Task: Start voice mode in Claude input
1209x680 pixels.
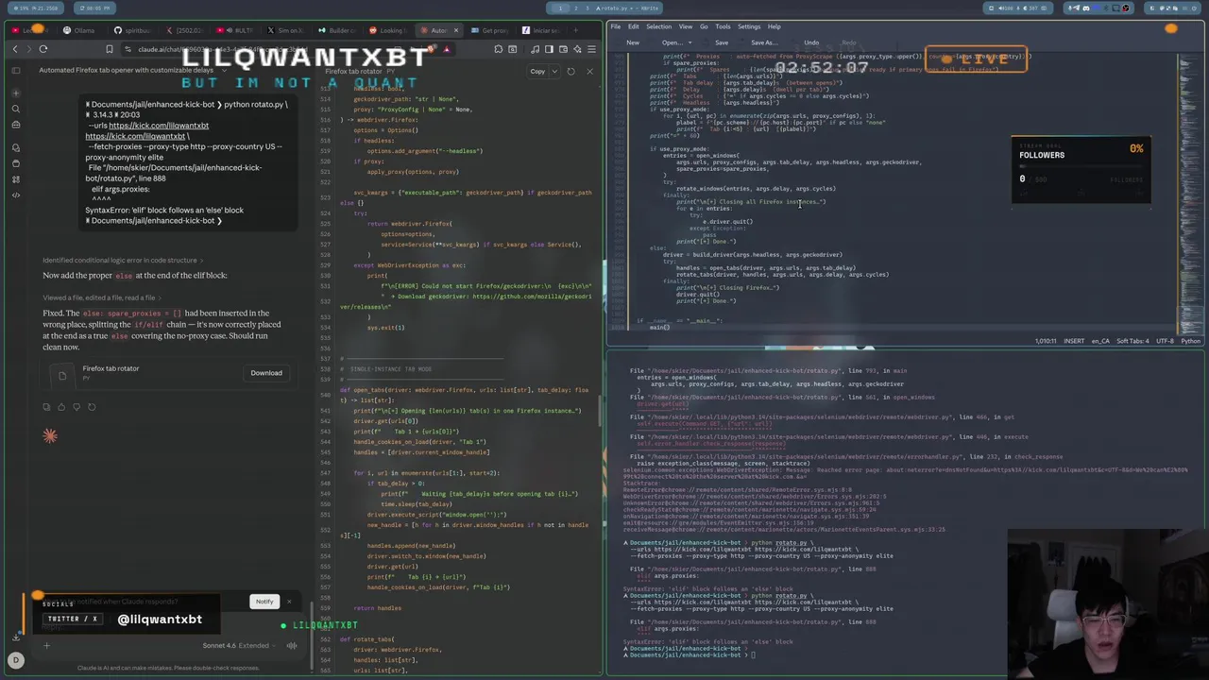Action: (x=292, y=646)
